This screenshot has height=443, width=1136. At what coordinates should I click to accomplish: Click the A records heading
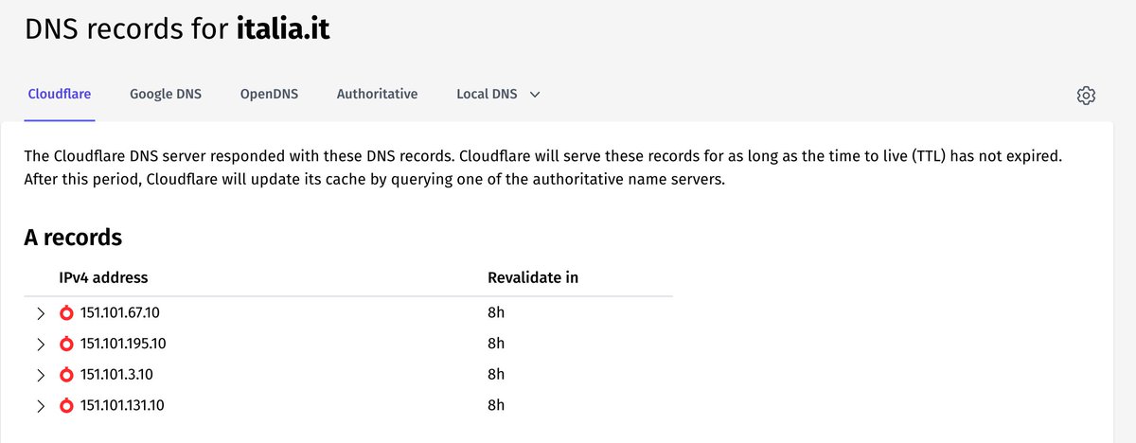pyautogui.click(x=73, y=238)
